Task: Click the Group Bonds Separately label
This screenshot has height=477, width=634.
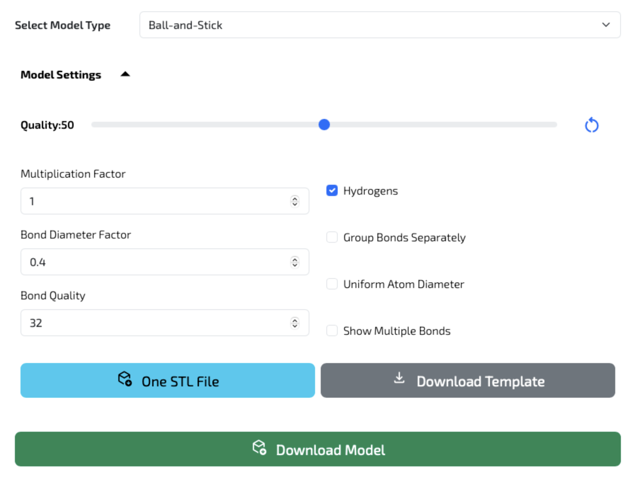Action: [x=404, y=237]
